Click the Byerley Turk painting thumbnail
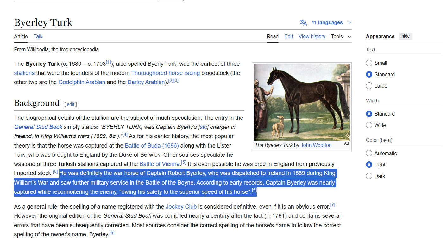 tap(302, 102)
